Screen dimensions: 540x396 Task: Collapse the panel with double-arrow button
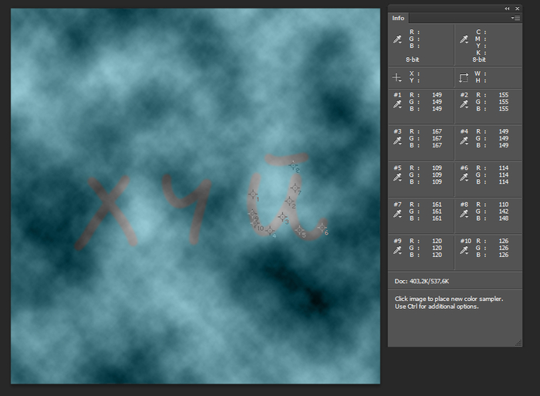pos(508,7)
